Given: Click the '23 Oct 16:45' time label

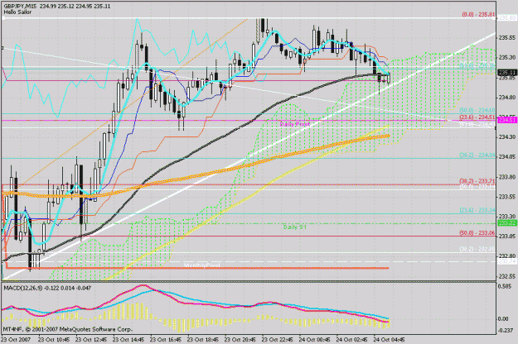Looking at the screenshot, I should pos(166,340).
